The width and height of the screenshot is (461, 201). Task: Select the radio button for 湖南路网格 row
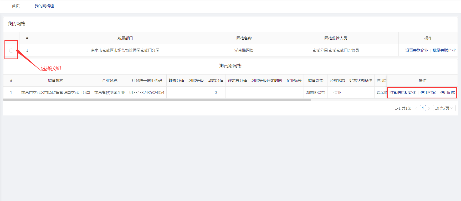coord(11,51)
